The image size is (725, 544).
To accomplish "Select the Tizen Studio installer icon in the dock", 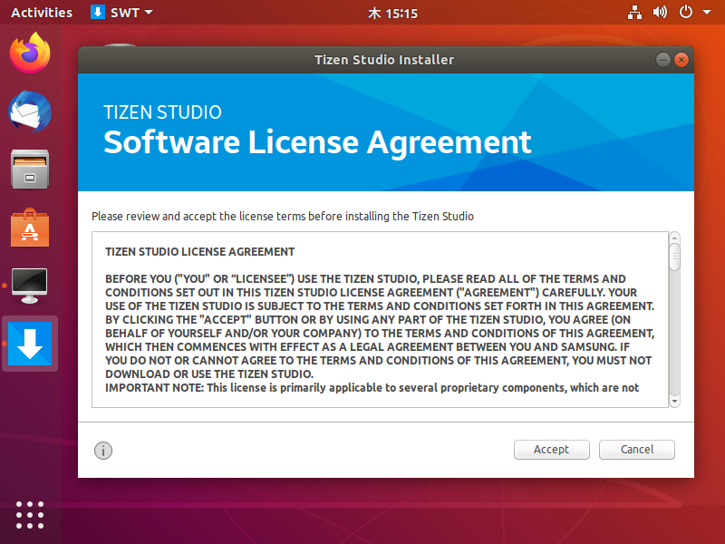I will point(29,344).
